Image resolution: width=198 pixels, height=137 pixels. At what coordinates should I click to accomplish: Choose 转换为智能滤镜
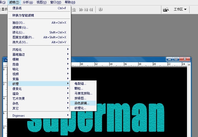[x=39, y=15]
